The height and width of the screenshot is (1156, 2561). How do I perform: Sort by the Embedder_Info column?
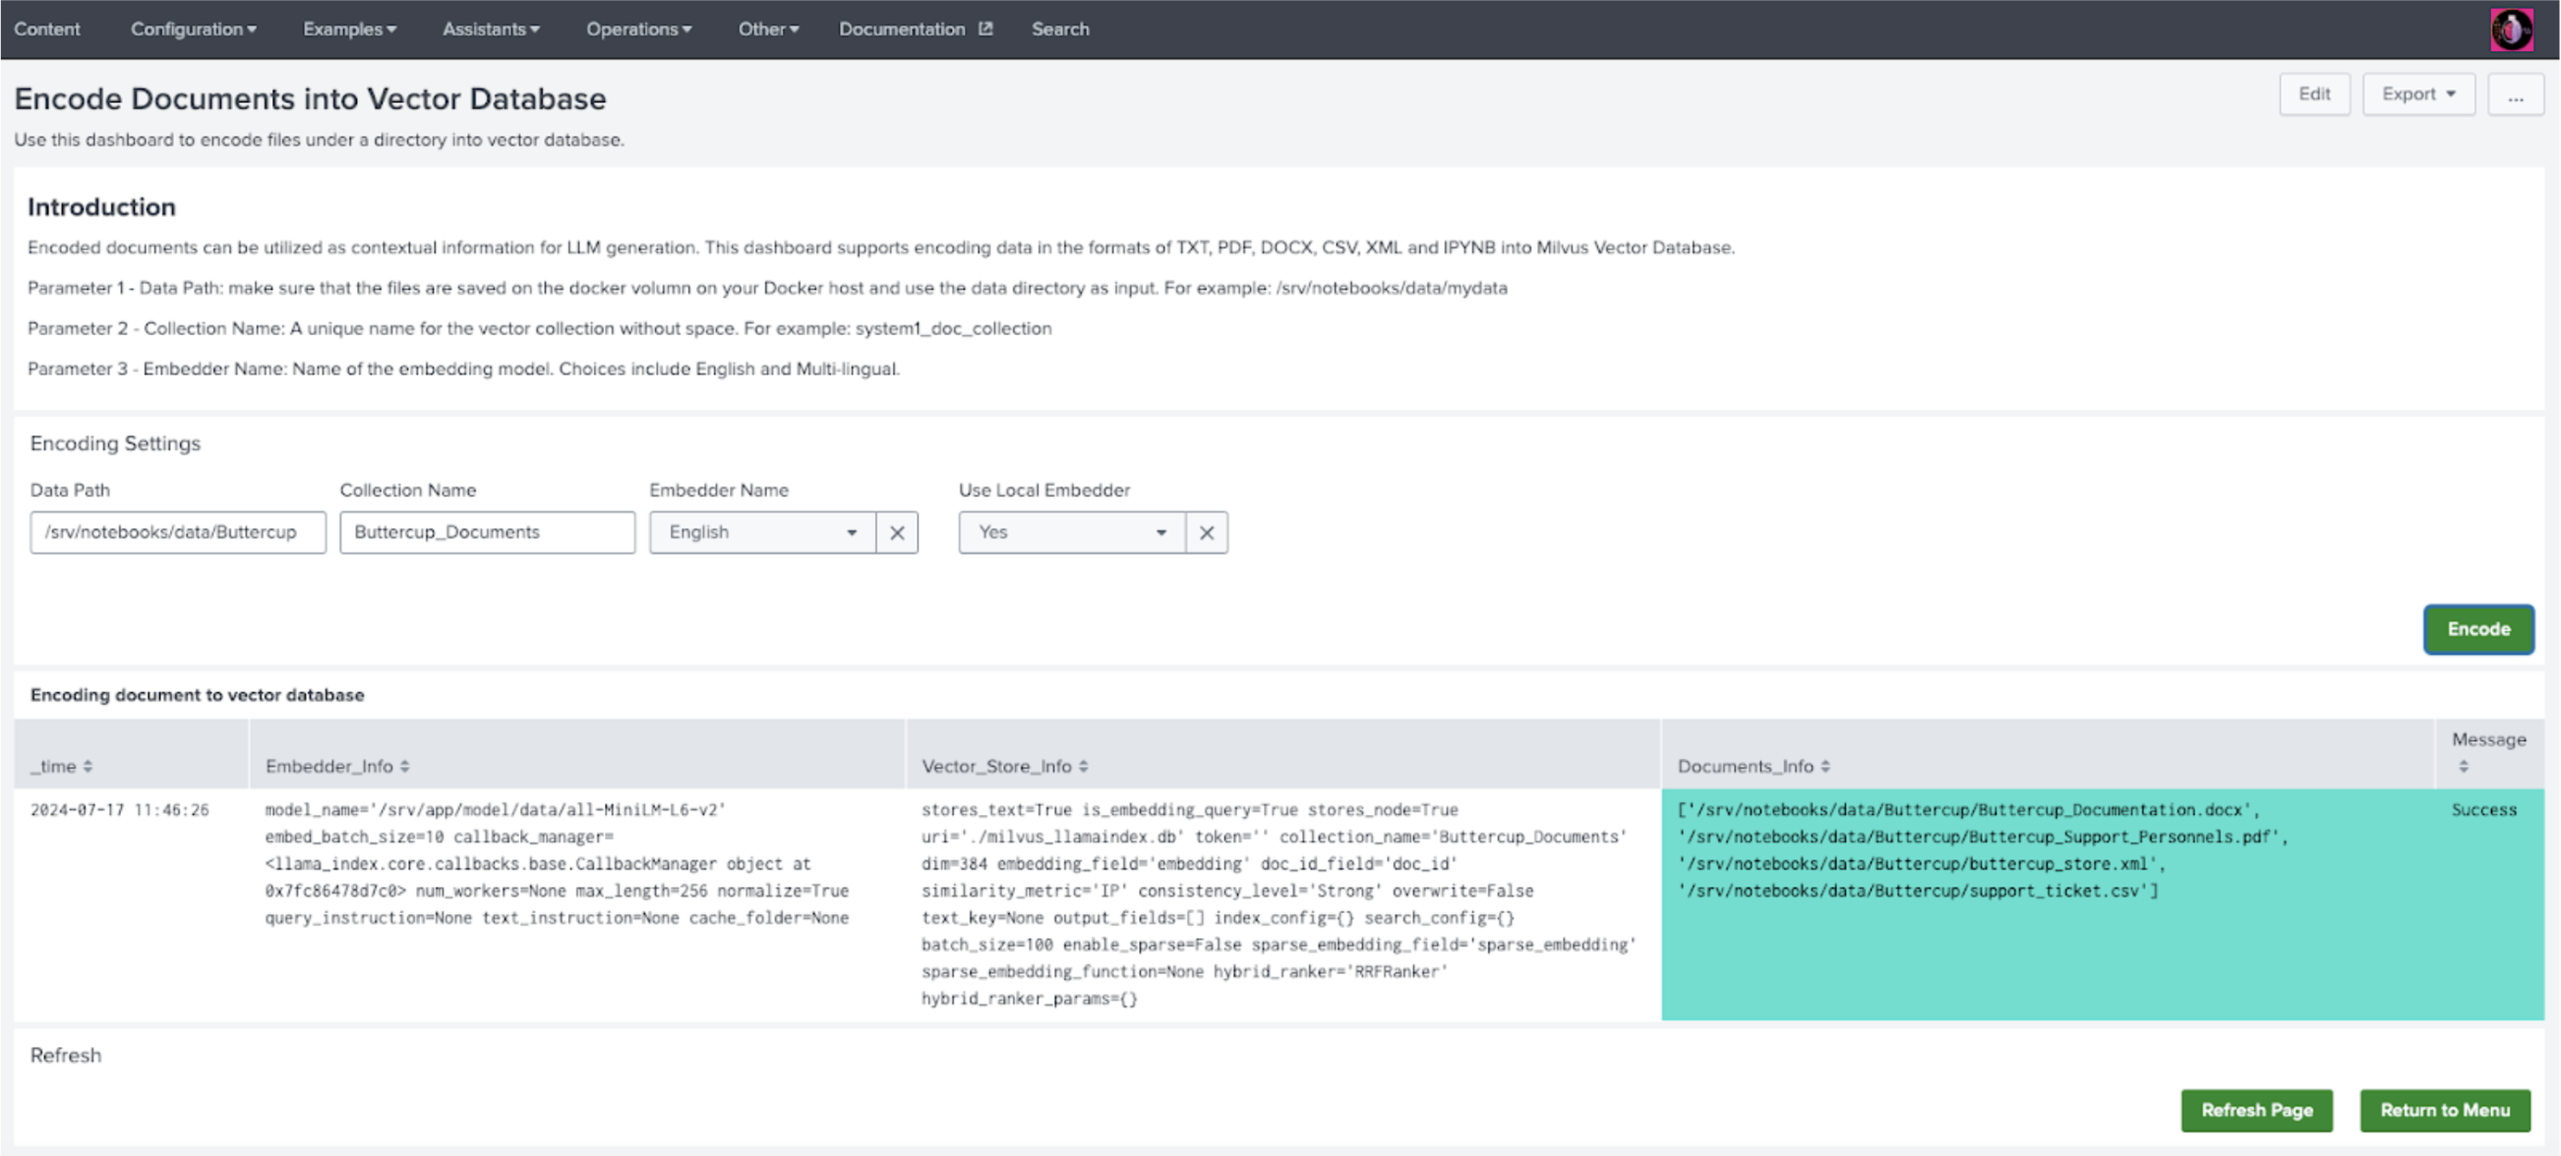337,767
